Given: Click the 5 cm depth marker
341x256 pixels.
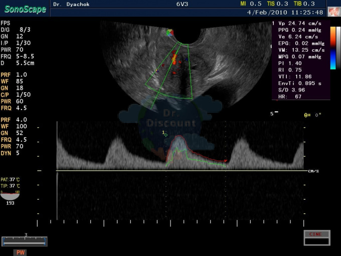Looking at the screenshot, I should tap(274, 113).
